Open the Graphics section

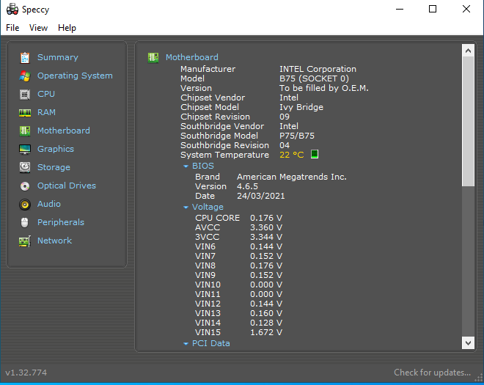point(56,149)
